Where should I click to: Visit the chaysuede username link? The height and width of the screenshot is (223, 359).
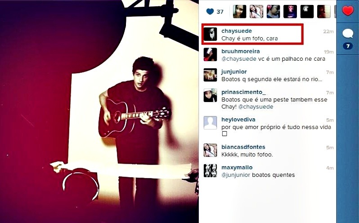pos(237,31)
